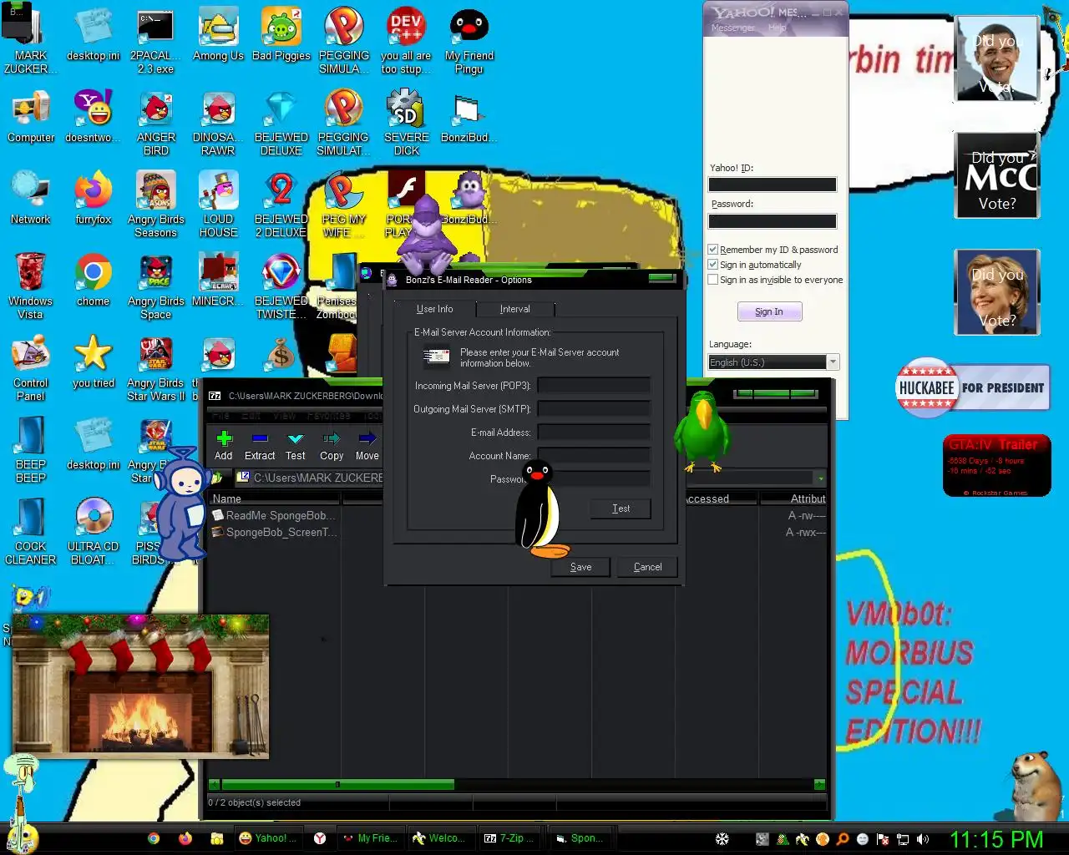Open the File menu in 7-Zip
This screenshot has width=1069, height=855.
pos(220,415)
